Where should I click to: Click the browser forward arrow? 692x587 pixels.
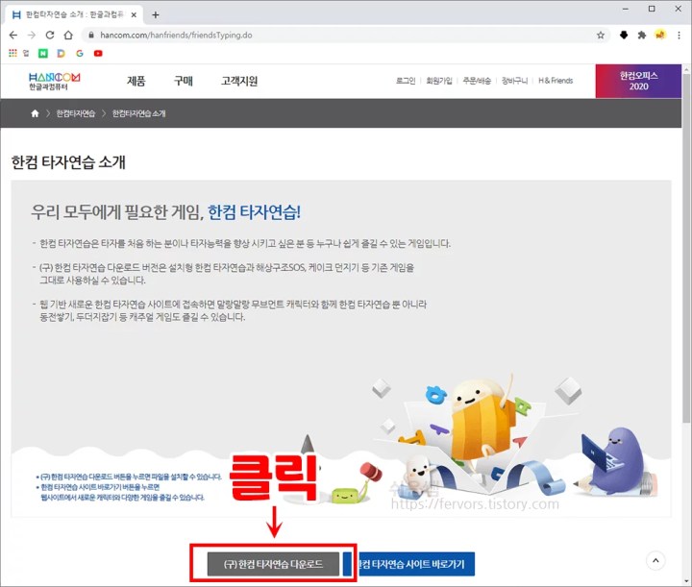(32, 35)
